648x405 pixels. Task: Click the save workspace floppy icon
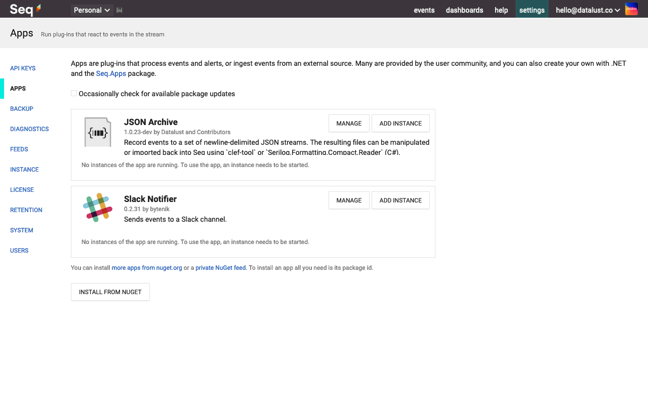119,10
